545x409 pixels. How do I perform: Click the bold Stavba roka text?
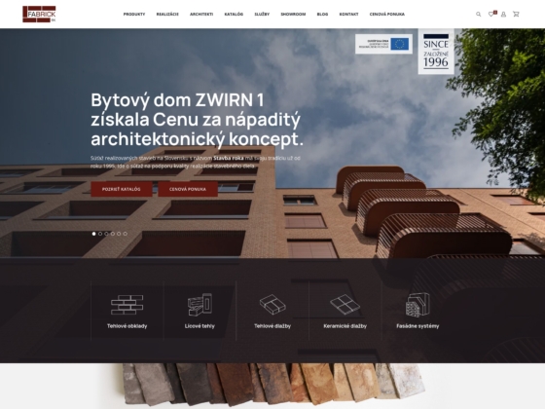(x=229, y=158)
